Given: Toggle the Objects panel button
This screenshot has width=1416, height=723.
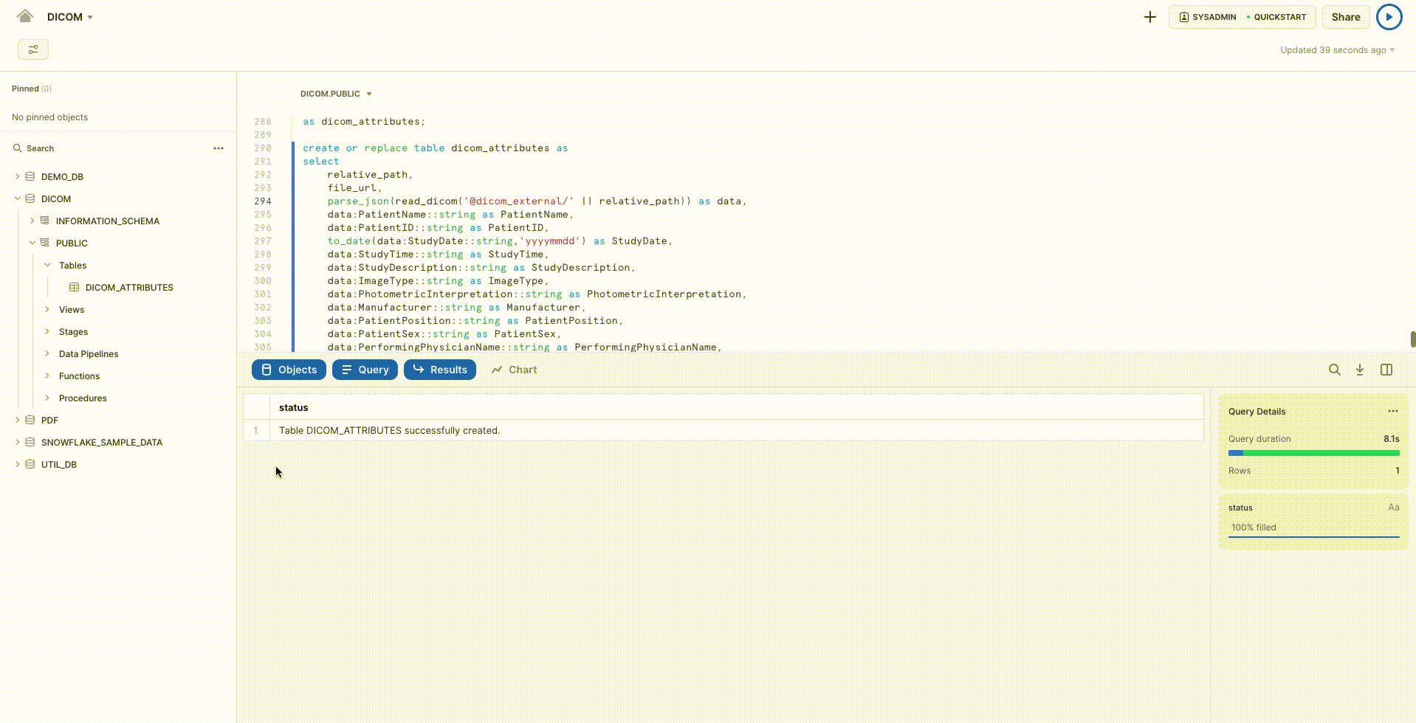Looking at the screenshot, I should pyautogui.click(x=289, y=370).
